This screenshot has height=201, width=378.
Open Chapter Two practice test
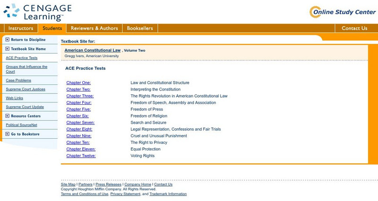click(x=78, y=89)
